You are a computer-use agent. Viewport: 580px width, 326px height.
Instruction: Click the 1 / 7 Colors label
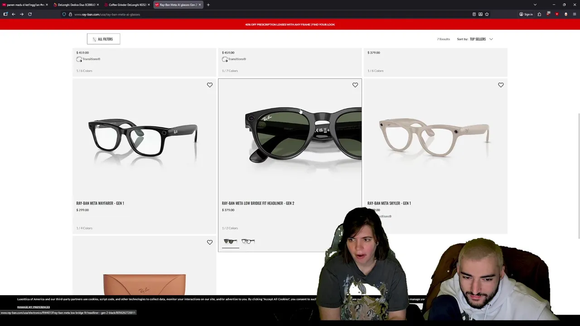(x=230, y=71)
